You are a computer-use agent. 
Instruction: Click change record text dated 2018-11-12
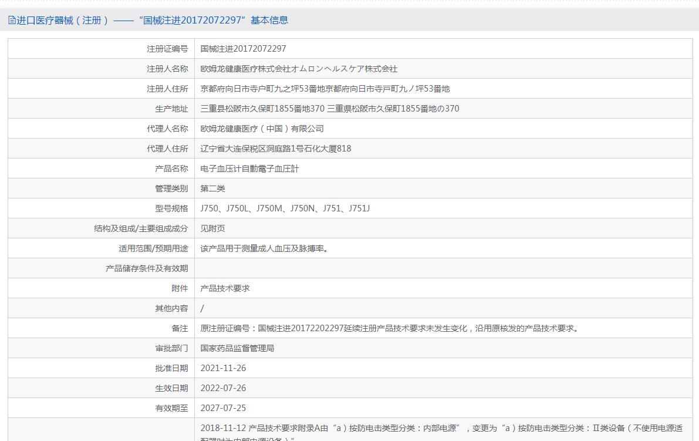coord(441,432)
